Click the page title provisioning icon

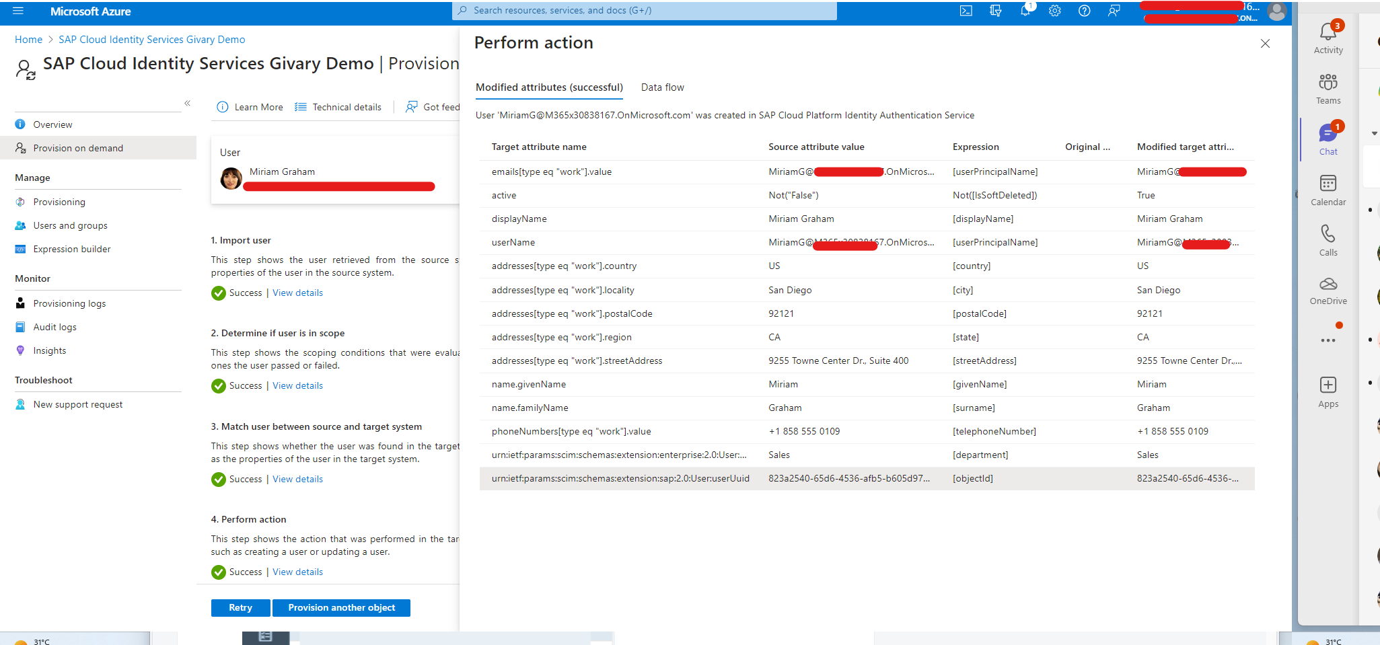[x=26, y=69]
